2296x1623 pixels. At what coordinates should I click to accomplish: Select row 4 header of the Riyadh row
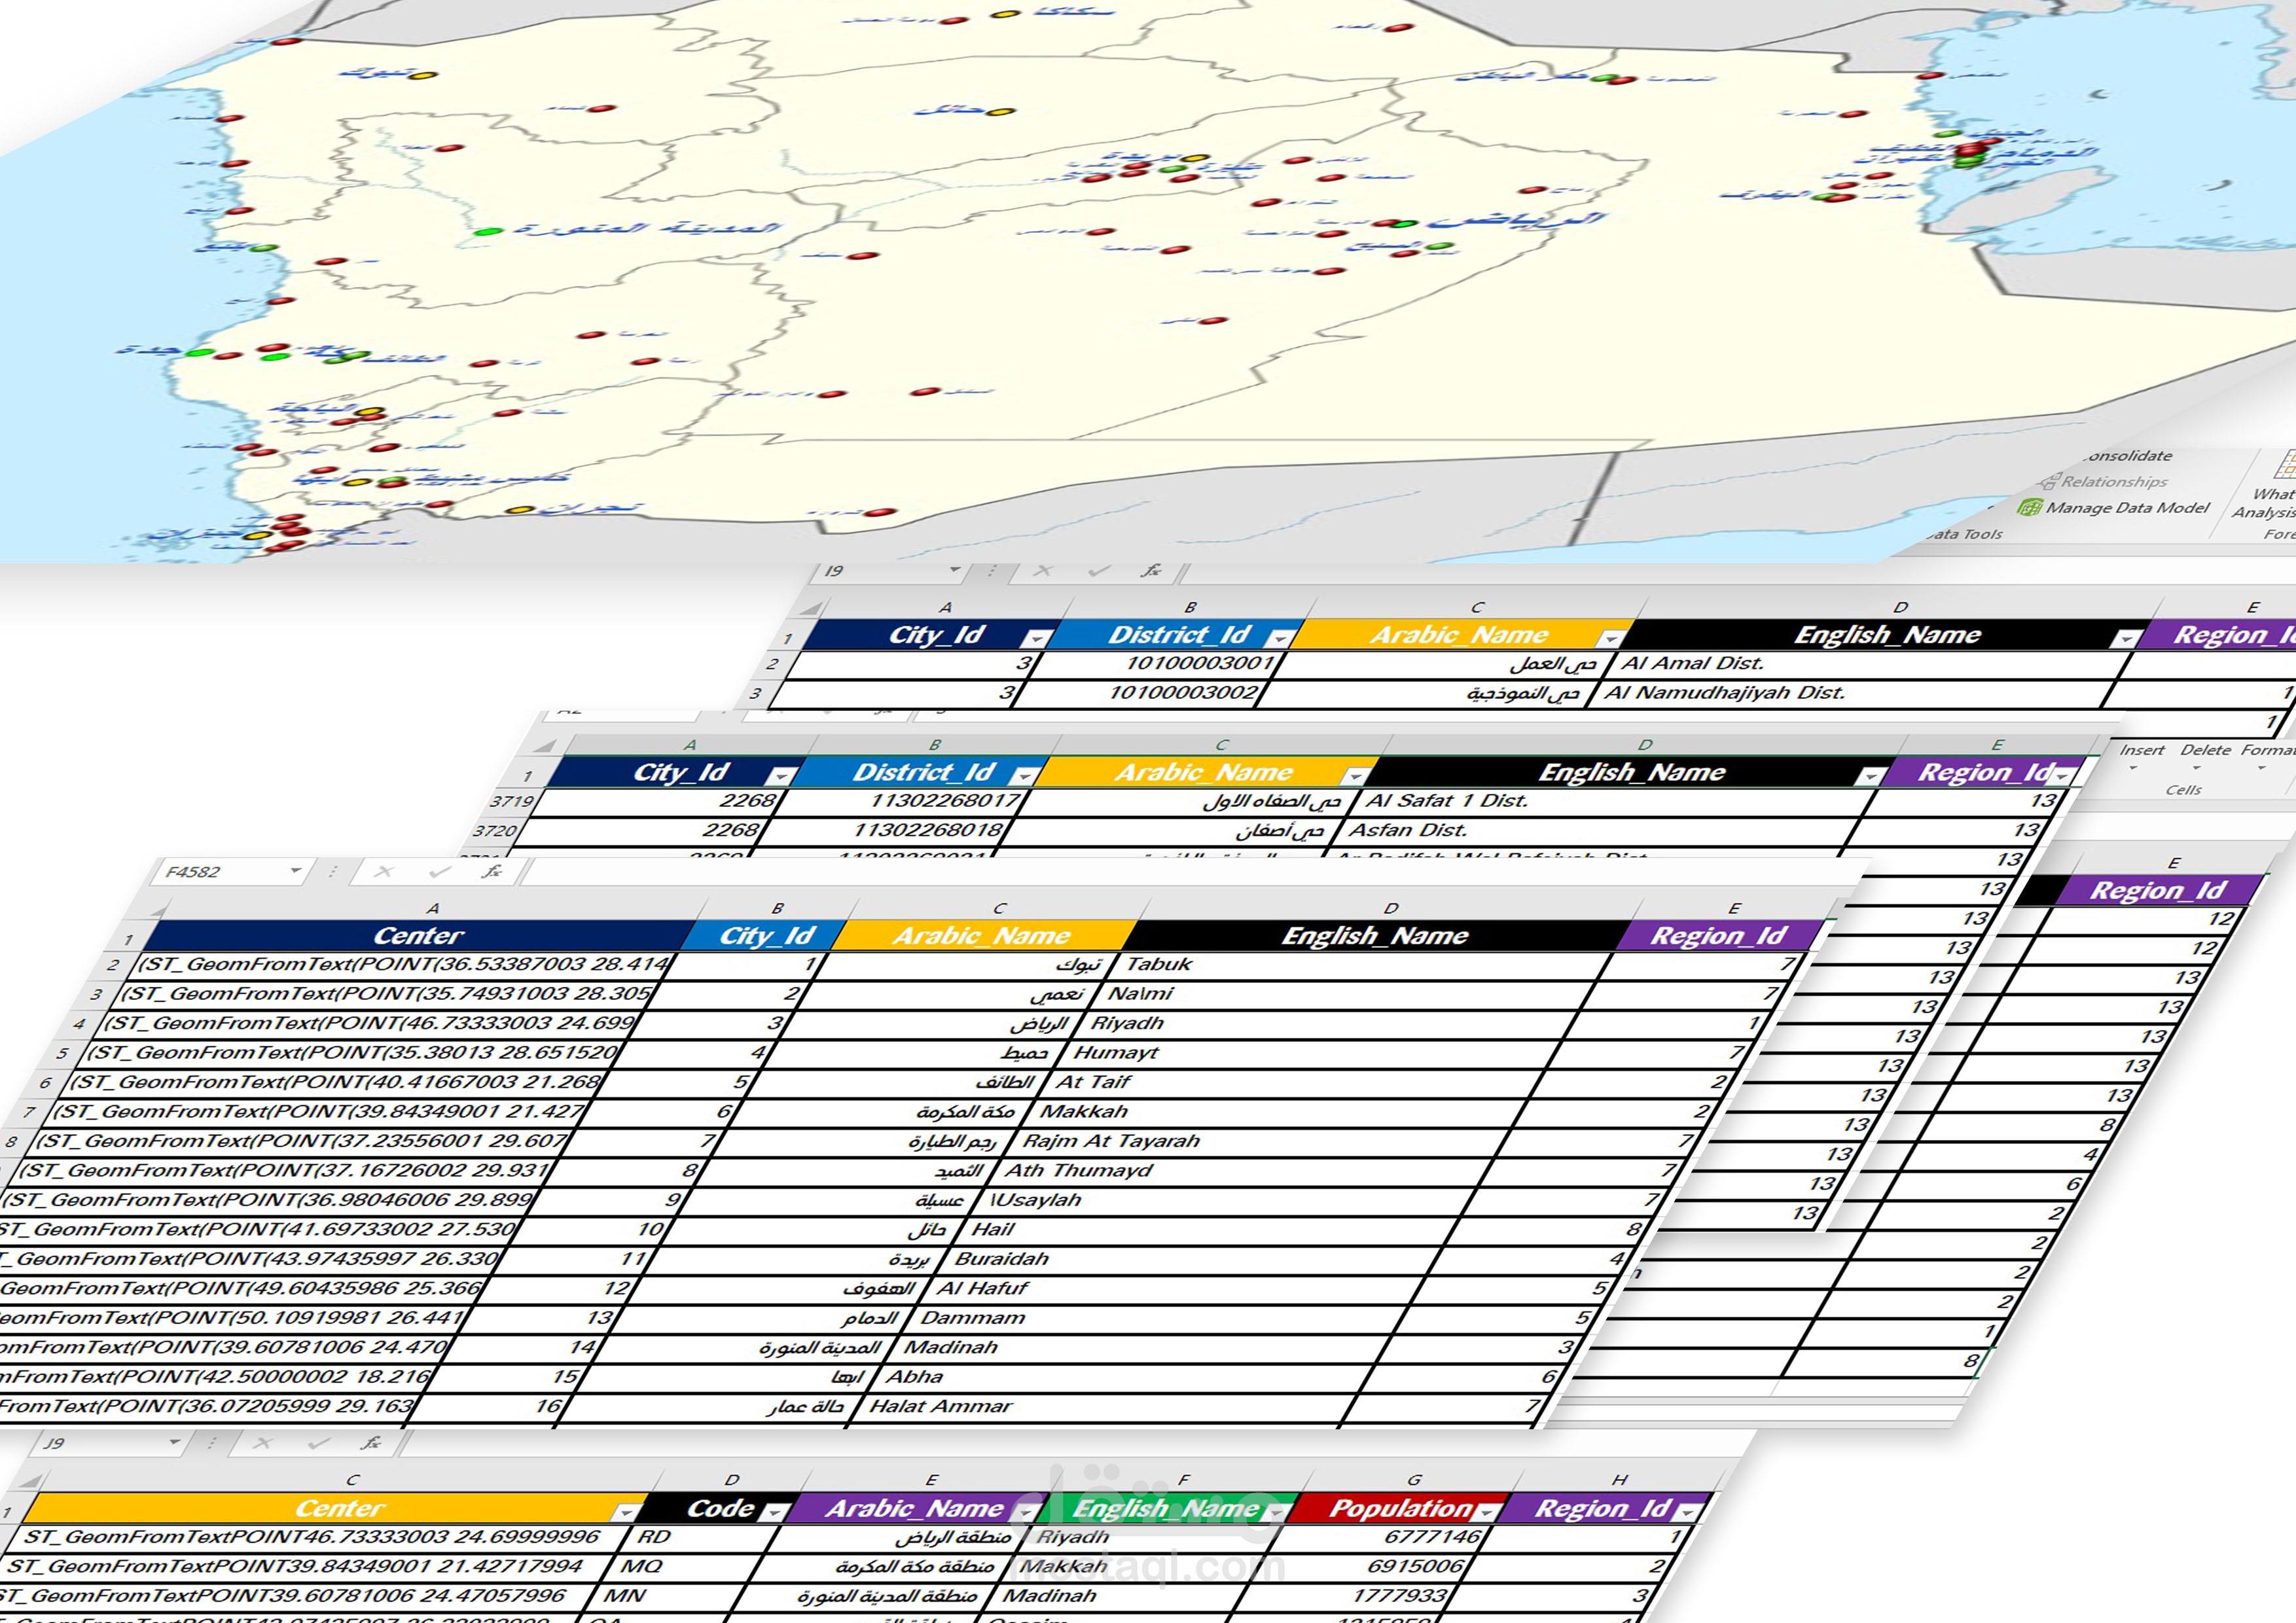pyautogui.click(x=79, y=1024)
